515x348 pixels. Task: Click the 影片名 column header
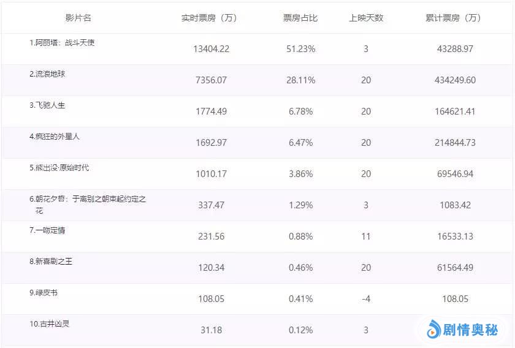[78, 18]
